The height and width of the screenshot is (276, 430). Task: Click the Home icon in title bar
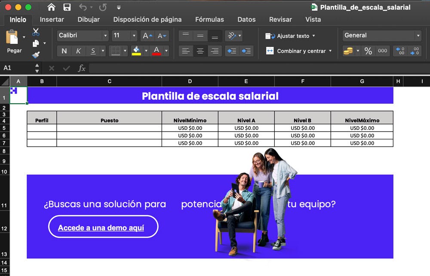pos(51,7)
